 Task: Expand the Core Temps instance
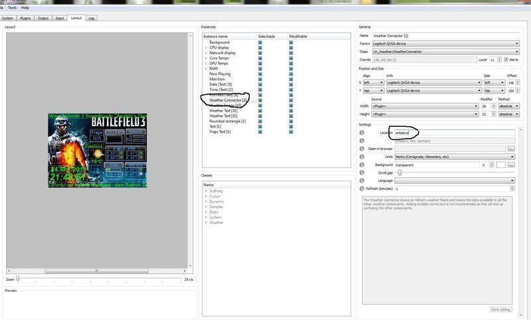click(206, 58)
